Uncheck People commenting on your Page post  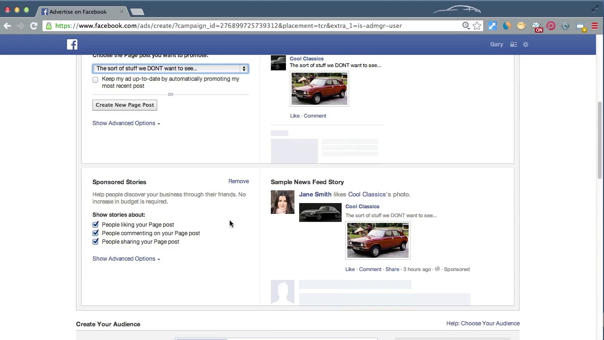96,233
